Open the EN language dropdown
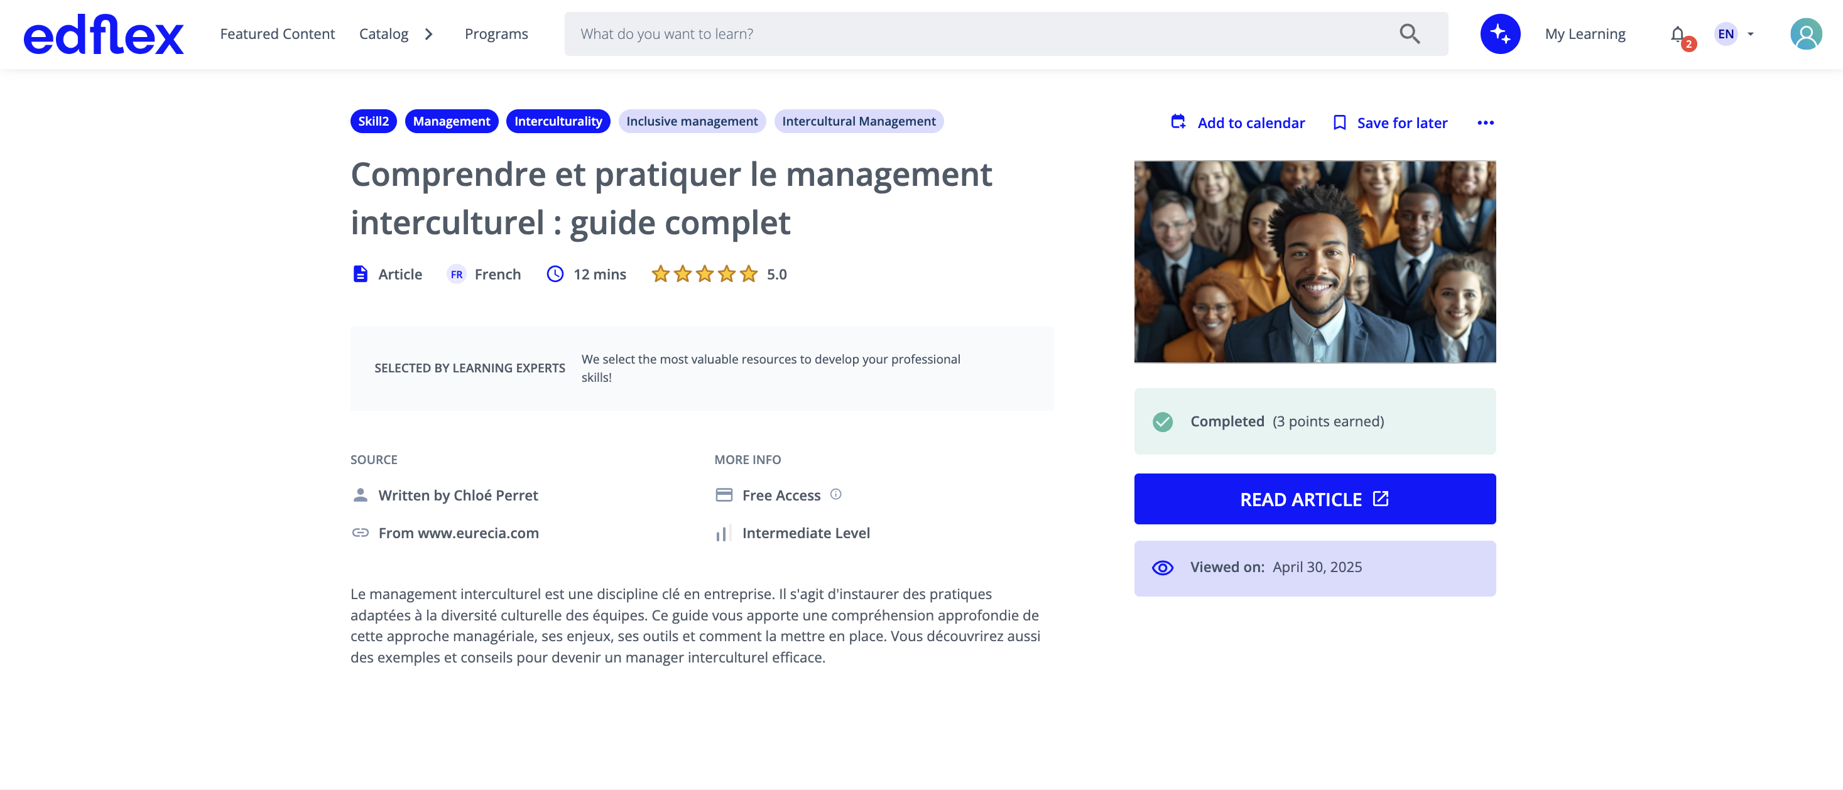 point(1734,34)
